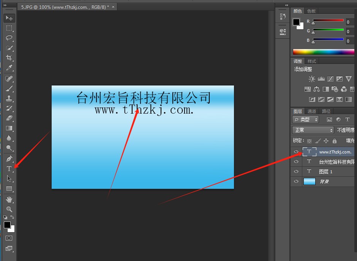Toggle visibility of www.tThzkj.com. layer
The height and width of the screenshot is (261, 357).
click(296, 152)
